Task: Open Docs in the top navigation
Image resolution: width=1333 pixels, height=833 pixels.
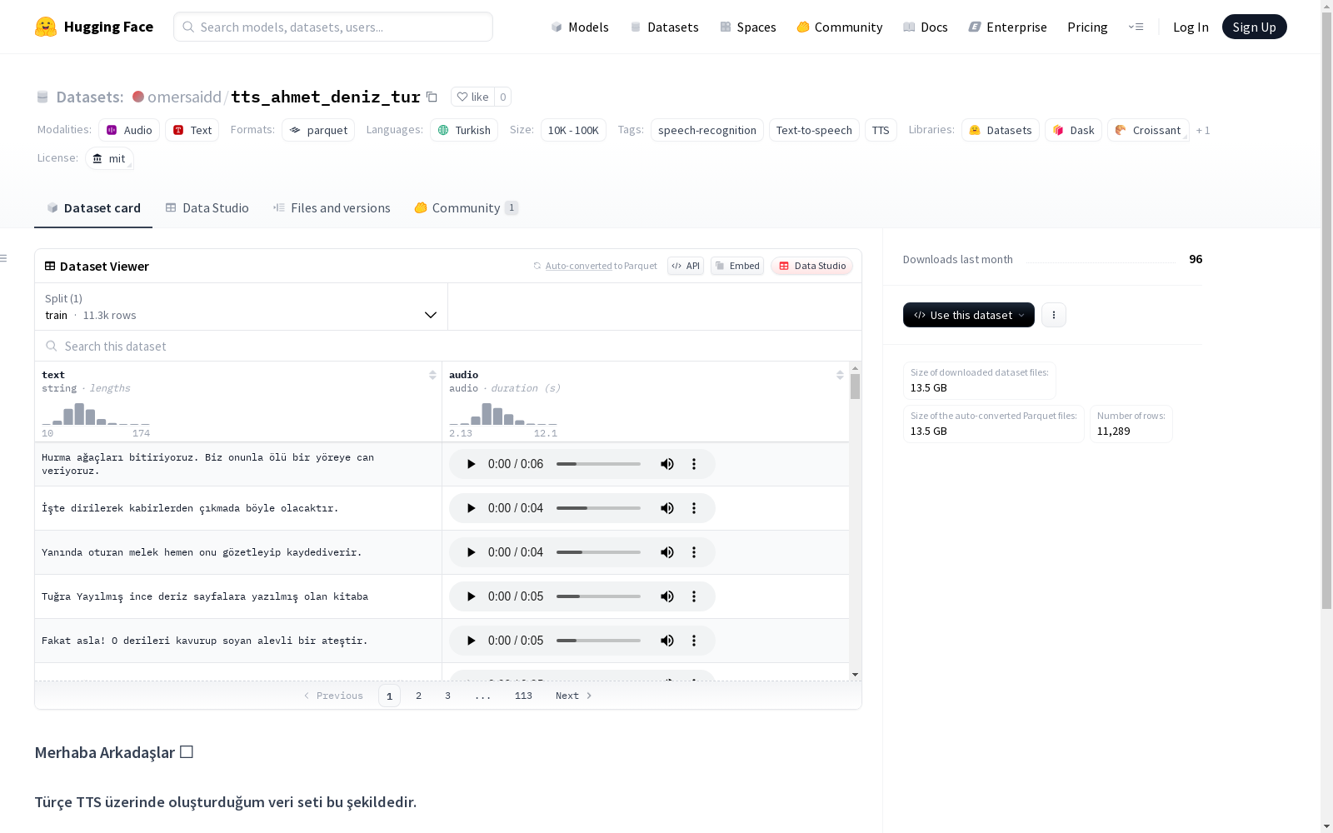Action: coord(925,27)
